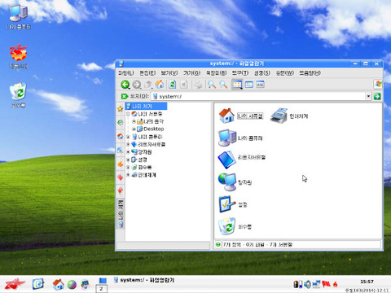391x293 pixels.
Task: Open the go menu marked (G)
Action: (x=191, y=73)
